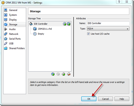134x106 pixels.
Task: Select the IDE Controller tree row
Action: [x=50, y=24]
